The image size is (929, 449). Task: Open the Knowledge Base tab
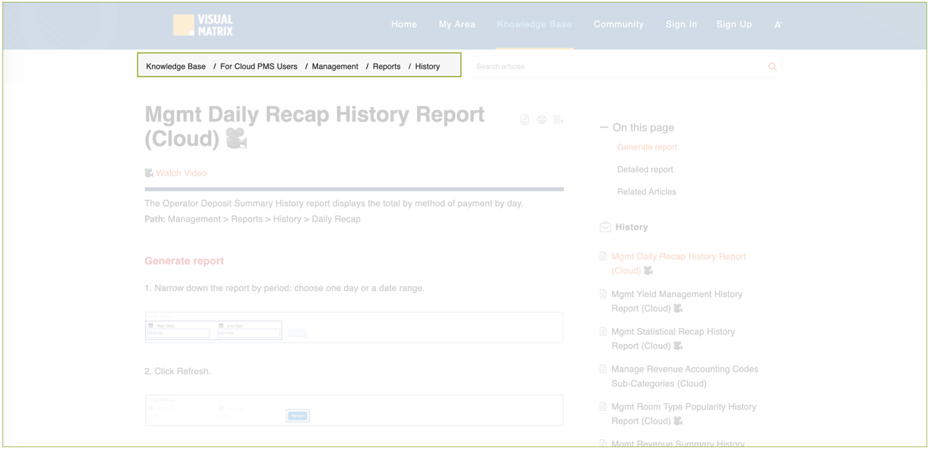[x=534, y=25]
